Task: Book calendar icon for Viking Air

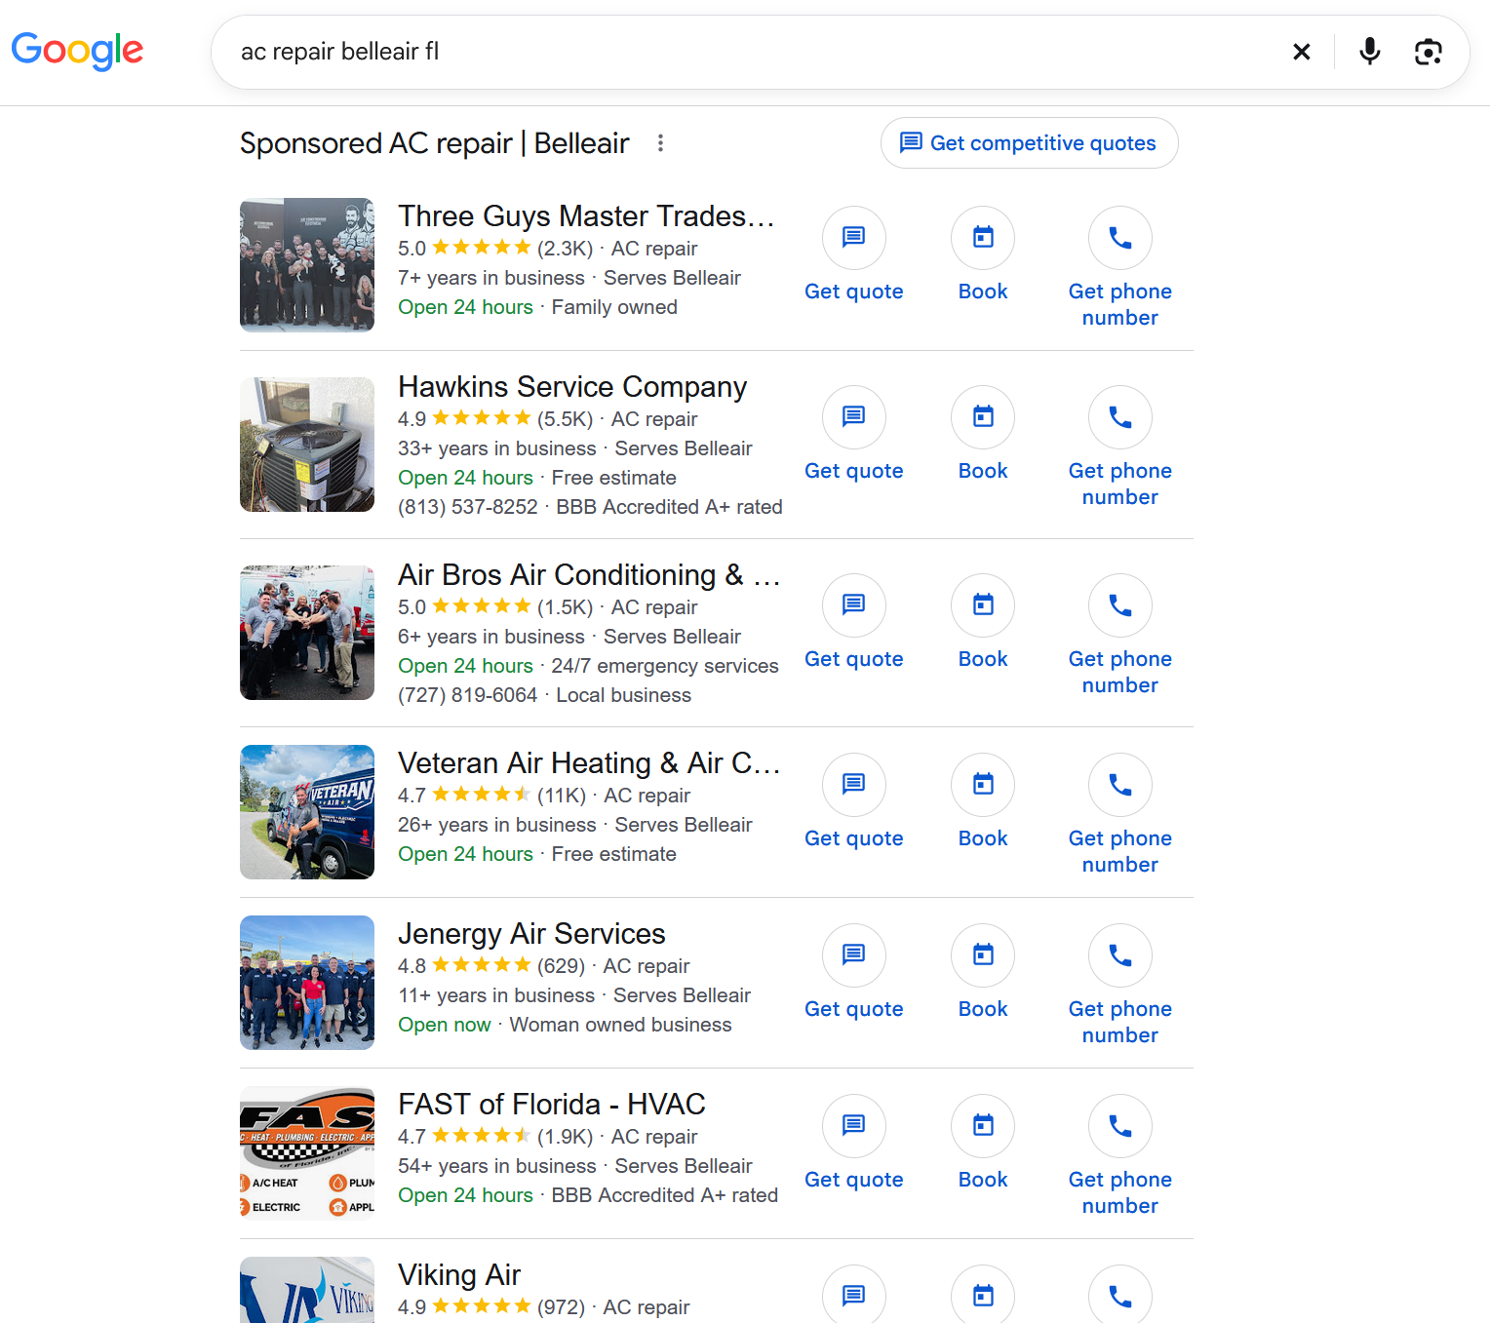Action: (x=983, y=1295)
